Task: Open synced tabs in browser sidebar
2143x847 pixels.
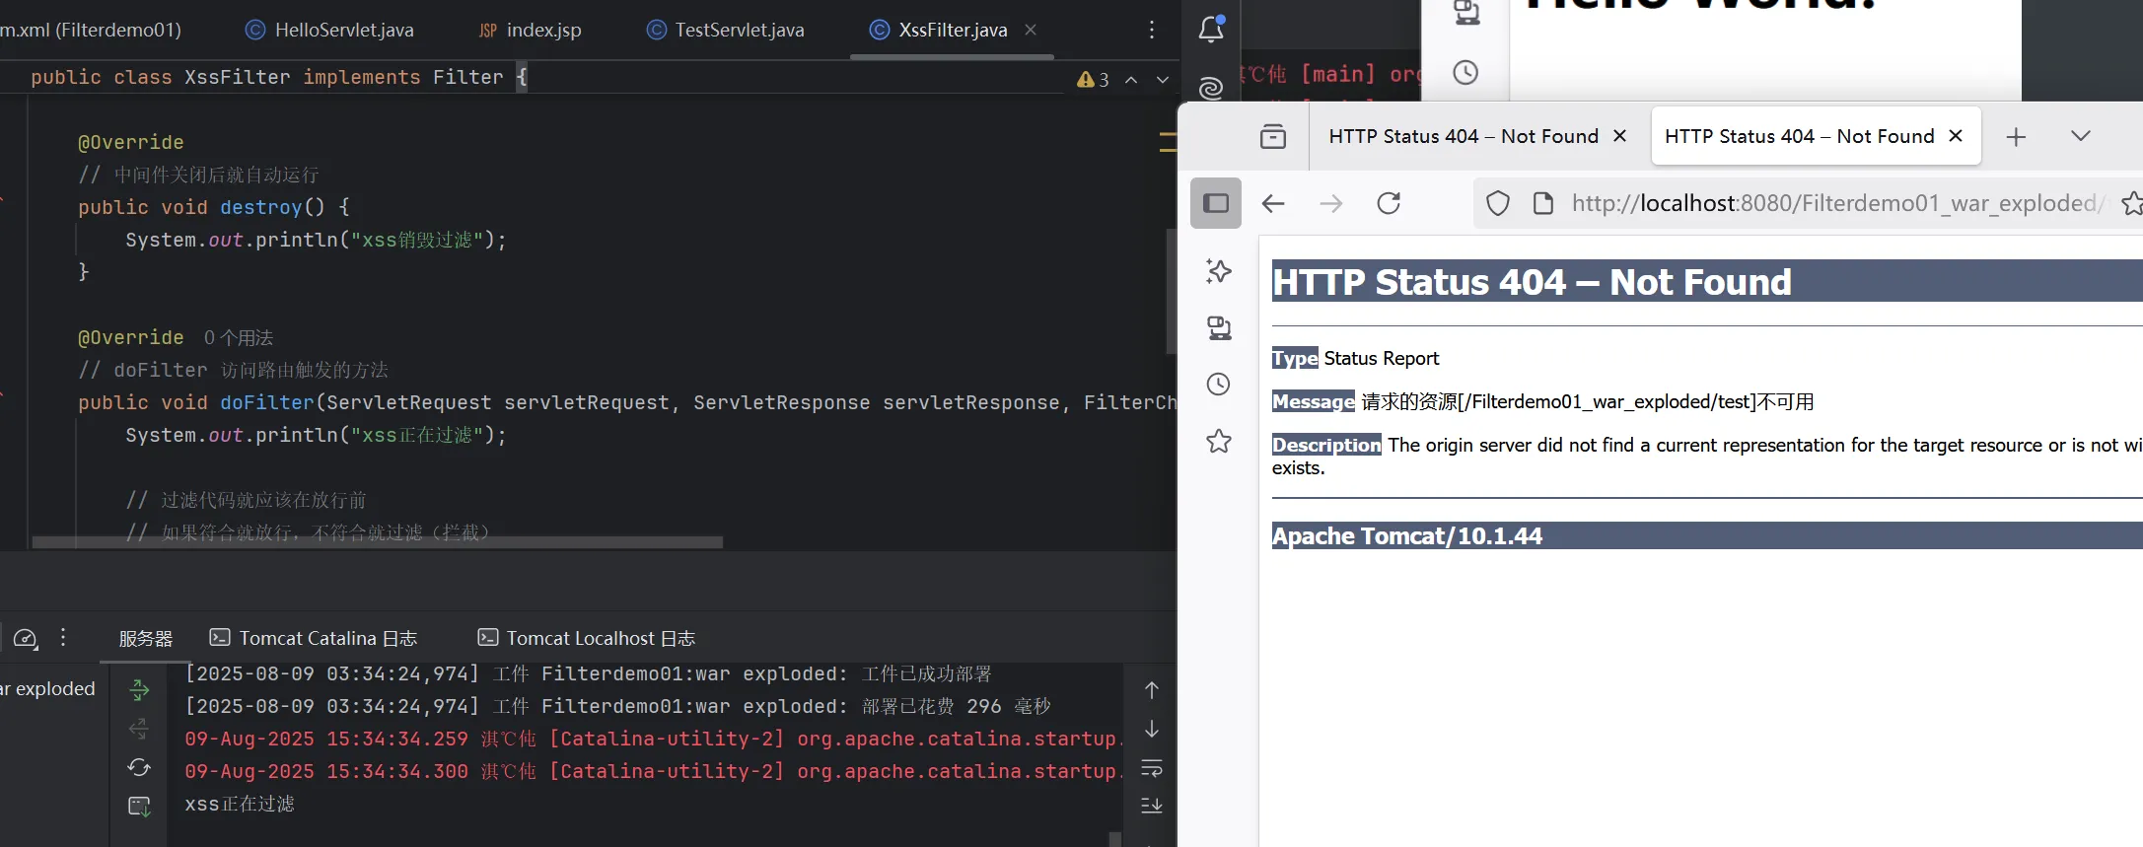Action: [x=1219, y=327]
